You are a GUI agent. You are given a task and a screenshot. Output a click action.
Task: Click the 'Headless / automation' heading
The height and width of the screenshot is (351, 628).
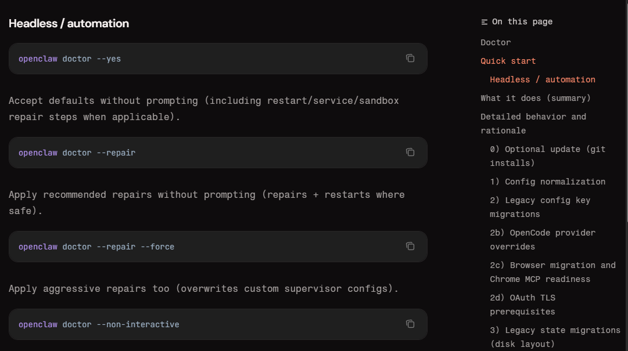point(69,24)
